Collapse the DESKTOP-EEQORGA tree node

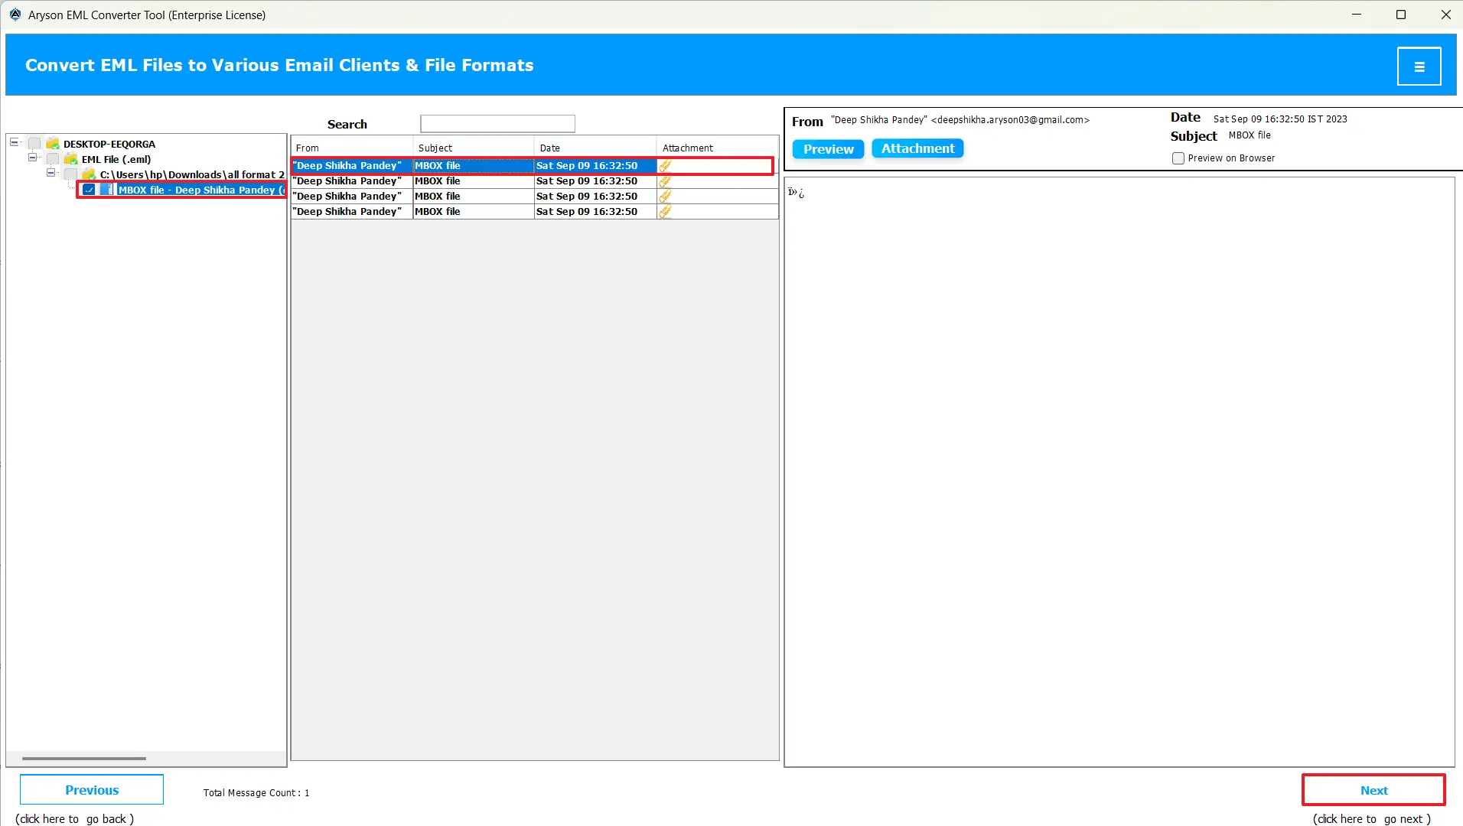click(14, 141)
